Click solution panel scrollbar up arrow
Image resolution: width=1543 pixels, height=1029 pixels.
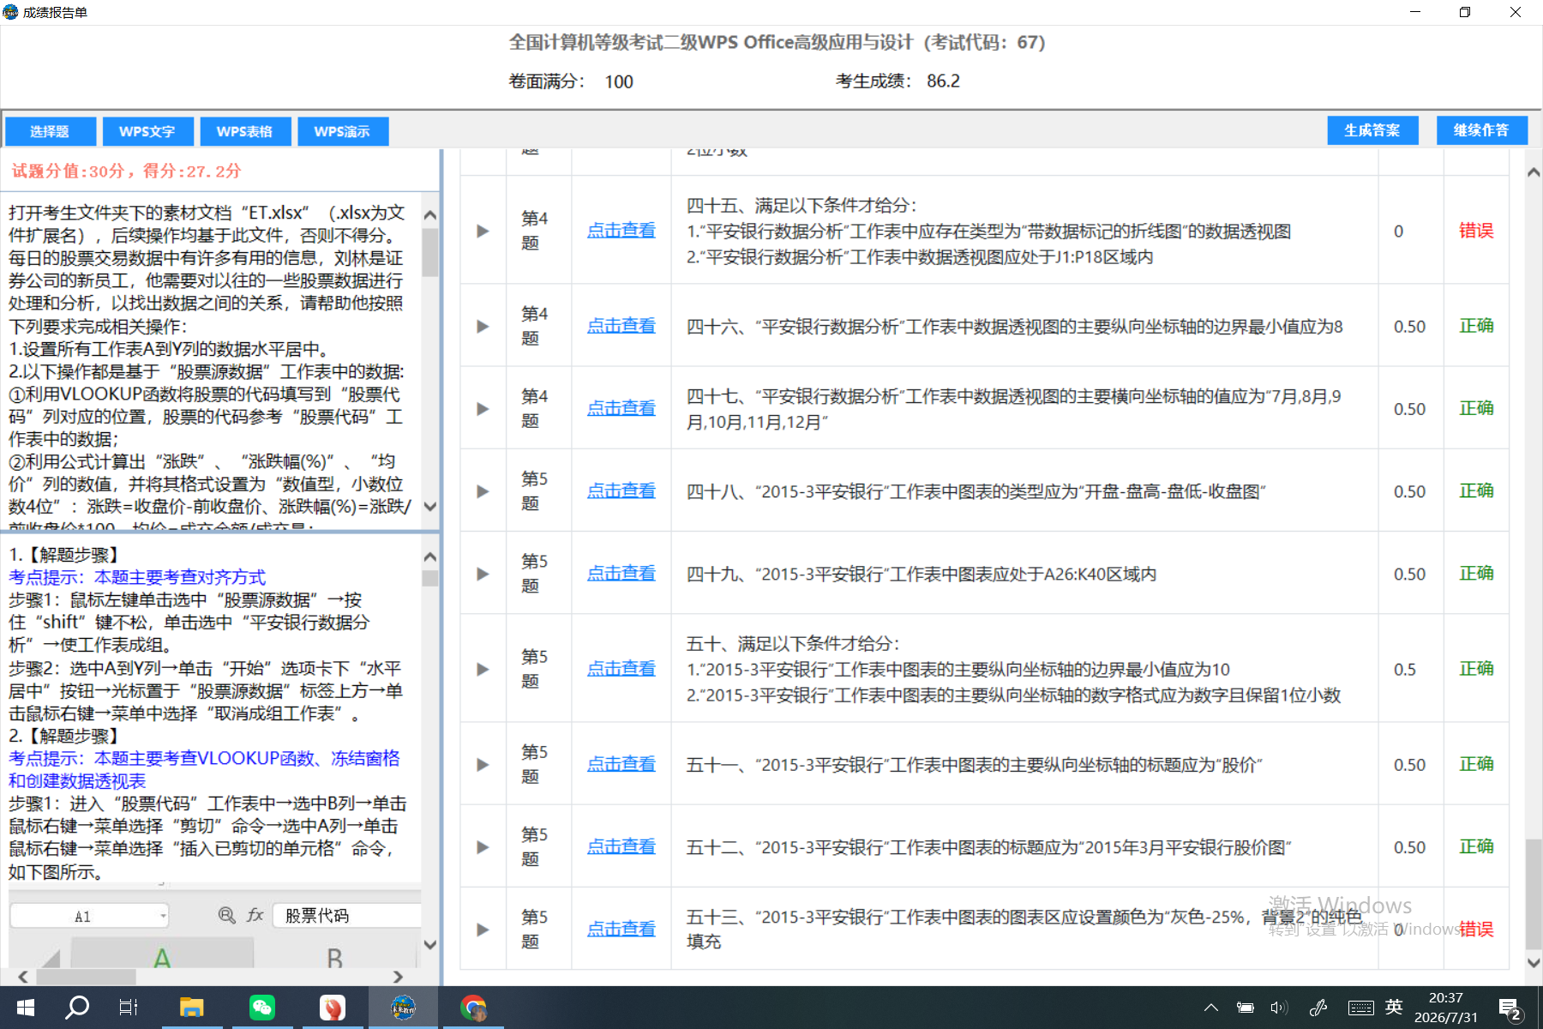click(430, 557)
